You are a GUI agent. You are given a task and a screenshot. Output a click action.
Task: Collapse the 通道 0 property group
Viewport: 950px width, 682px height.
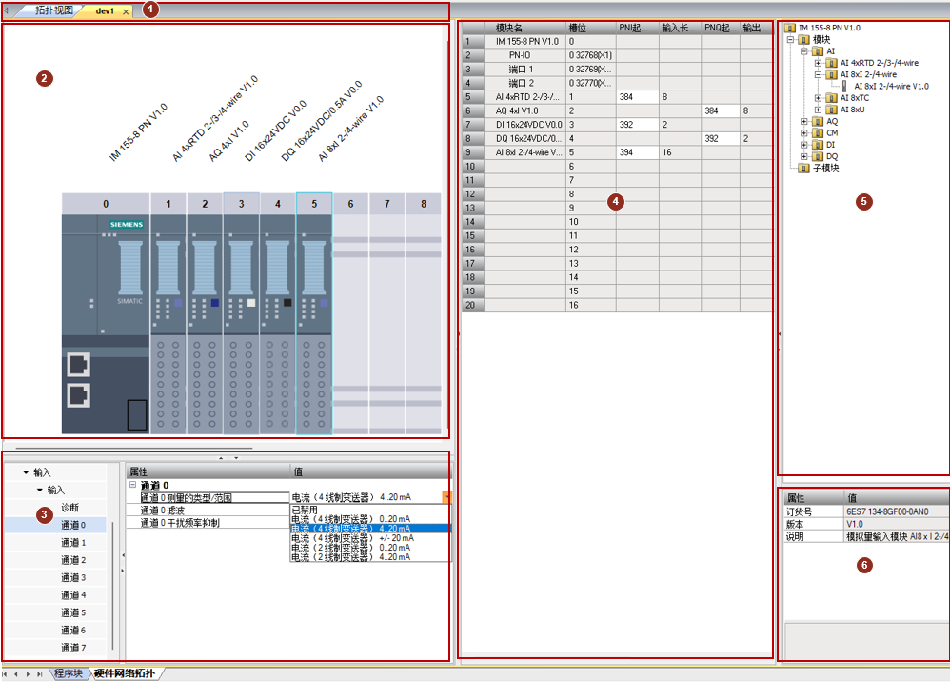pos(132,485)
